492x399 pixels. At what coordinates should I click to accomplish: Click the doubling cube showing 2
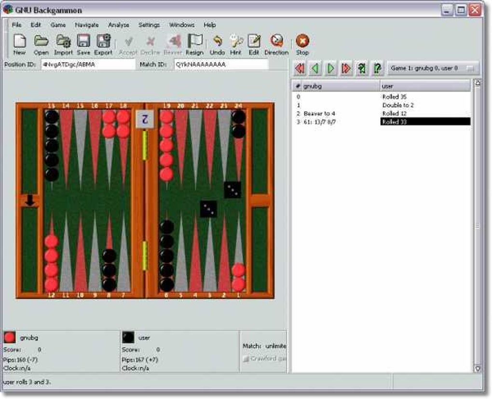[x=145, y=119]
